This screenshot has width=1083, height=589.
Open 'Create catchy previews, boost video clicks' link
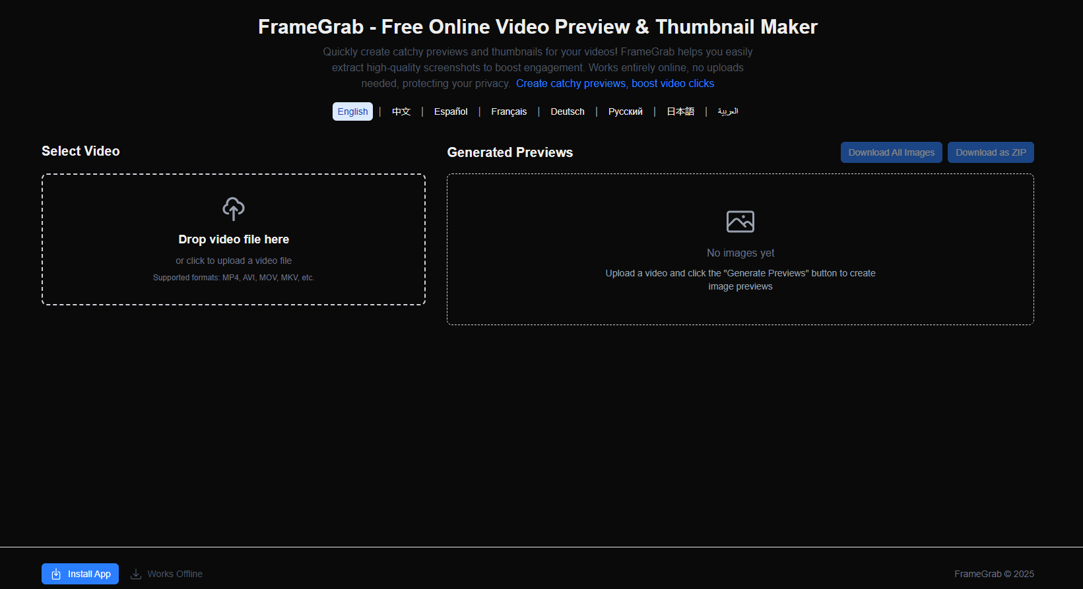click(615, 84)
